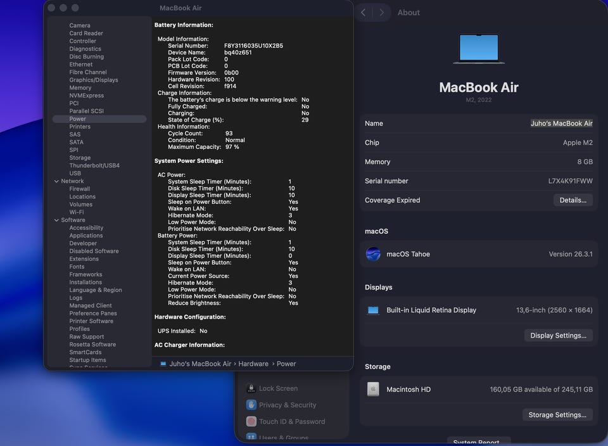Select Applications under Software
Image resolution: width=608 pixels, height=446 pixels.
coord(86,236)
